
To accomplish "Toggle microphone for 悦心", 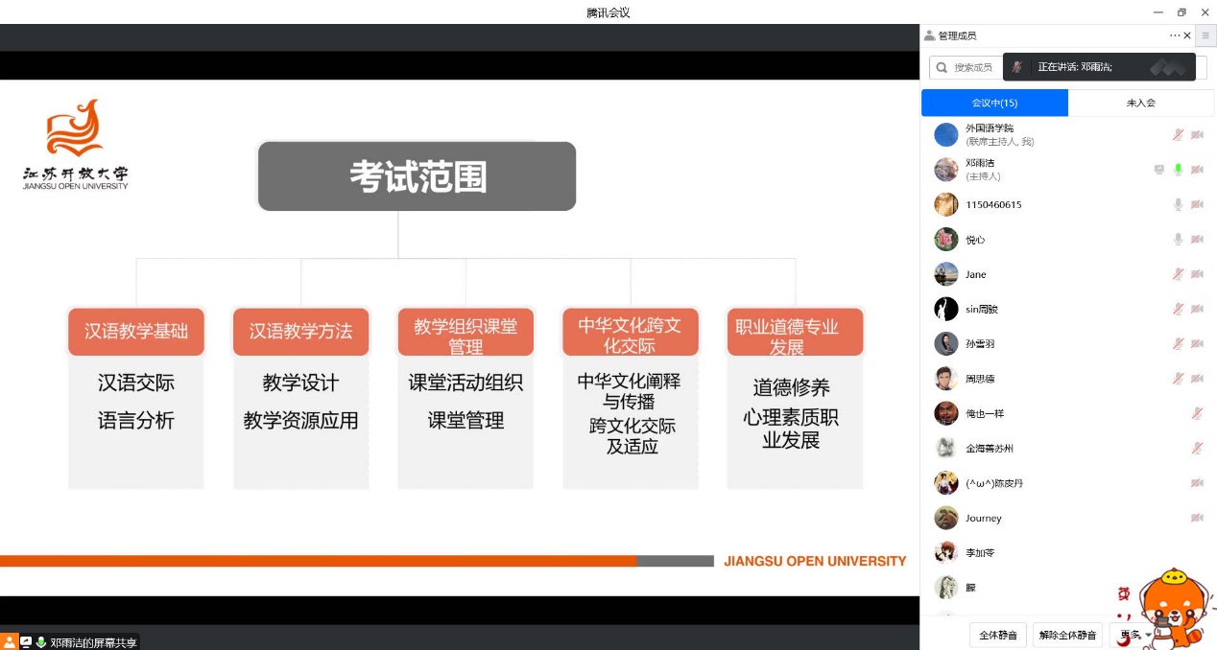I will 1178,240.
